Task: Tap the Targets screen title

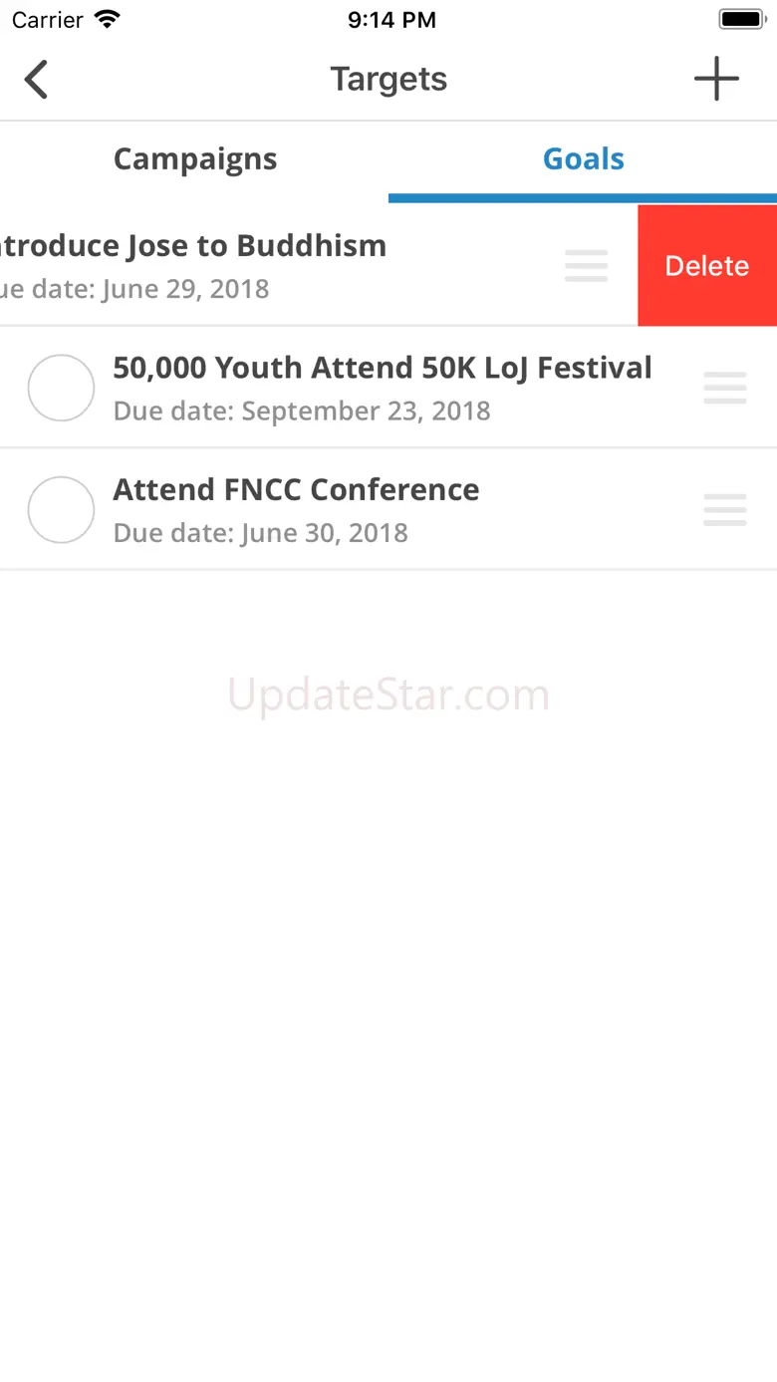Action: click(x=388, y=80)
